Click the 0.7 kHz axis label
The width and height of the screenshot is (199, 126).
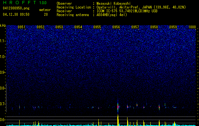point(3,104)
